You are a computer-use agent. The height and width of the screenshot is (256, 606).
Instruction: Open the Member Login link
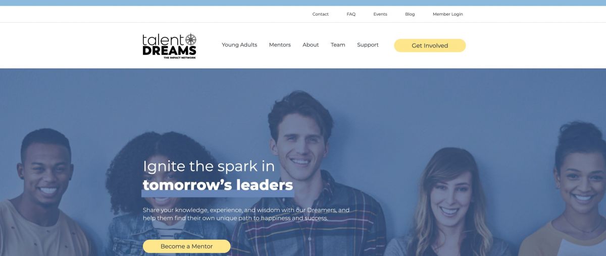[x=448, y=14]
